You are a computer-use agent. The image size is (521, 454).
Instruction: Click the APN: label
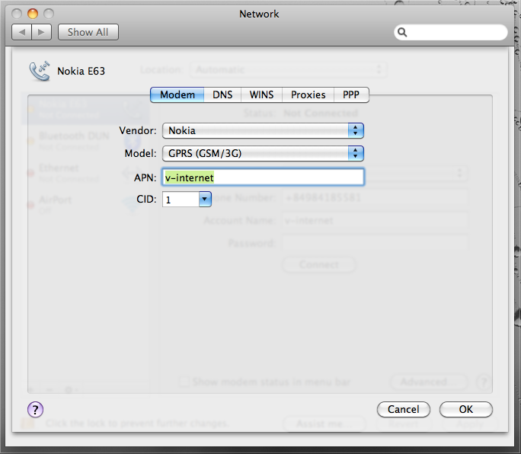coord(145,177)
